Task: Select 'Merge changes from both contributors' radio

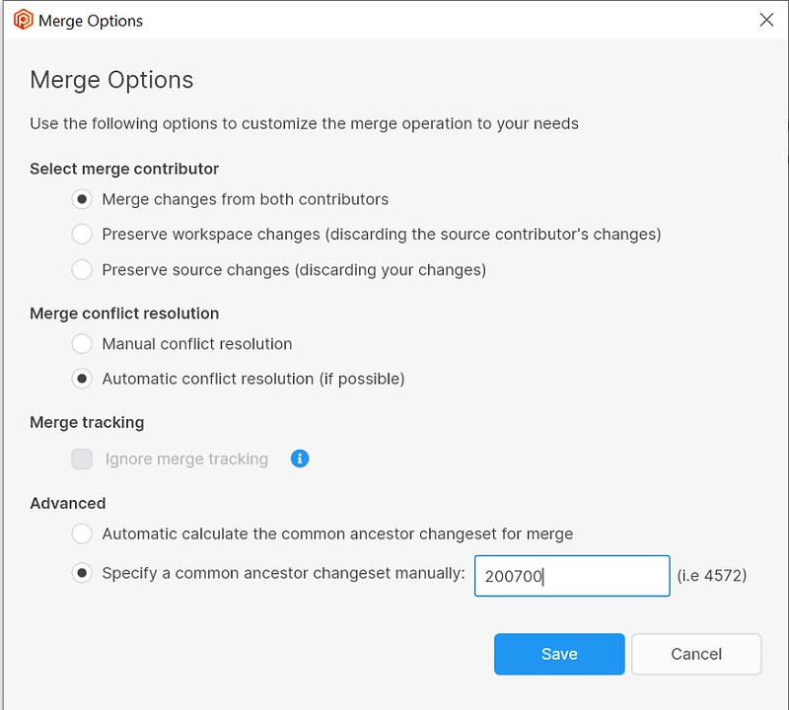Action: pyautogui.click(x=83, y=199)
